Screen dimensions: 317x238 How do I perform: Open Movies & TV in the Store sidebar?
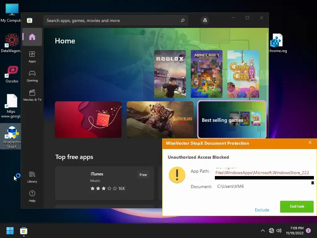pos(32,95)
